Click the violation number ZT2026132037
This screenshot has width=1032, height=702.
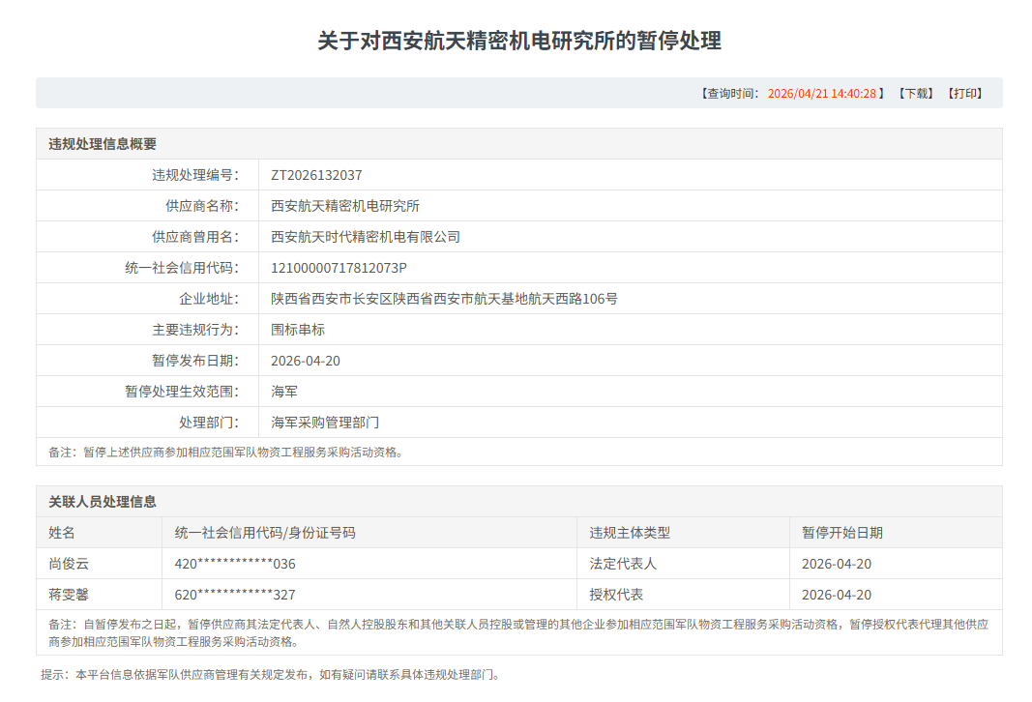(316, 175)
